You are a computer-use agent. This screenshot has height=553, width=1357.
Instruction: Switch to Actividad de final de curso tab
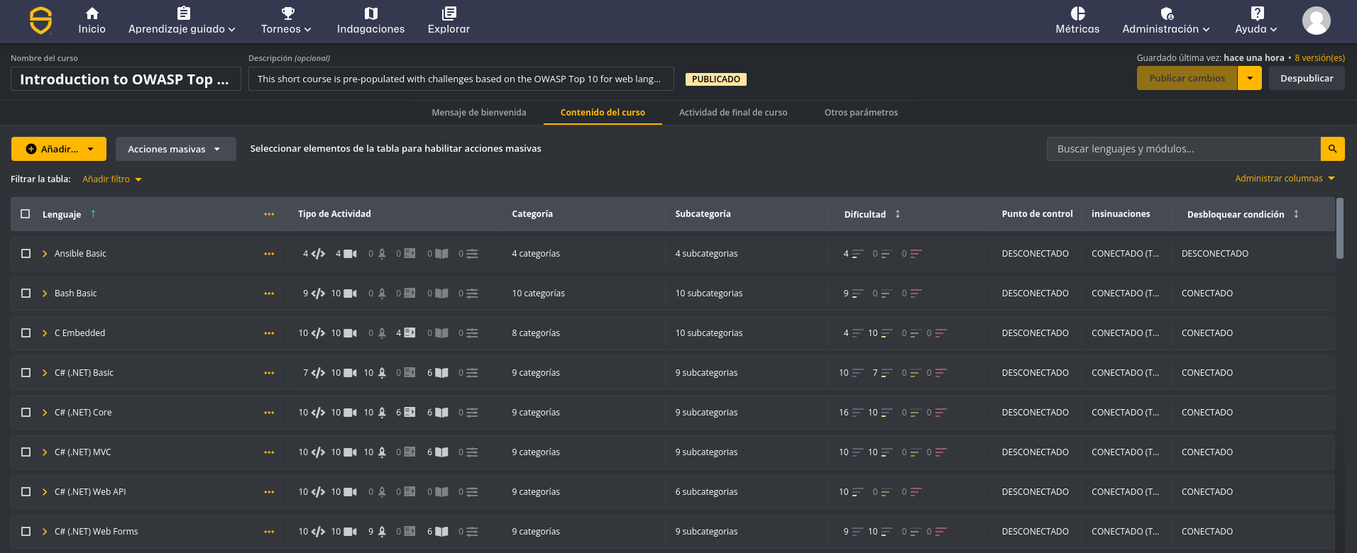[x=733, y=113]
